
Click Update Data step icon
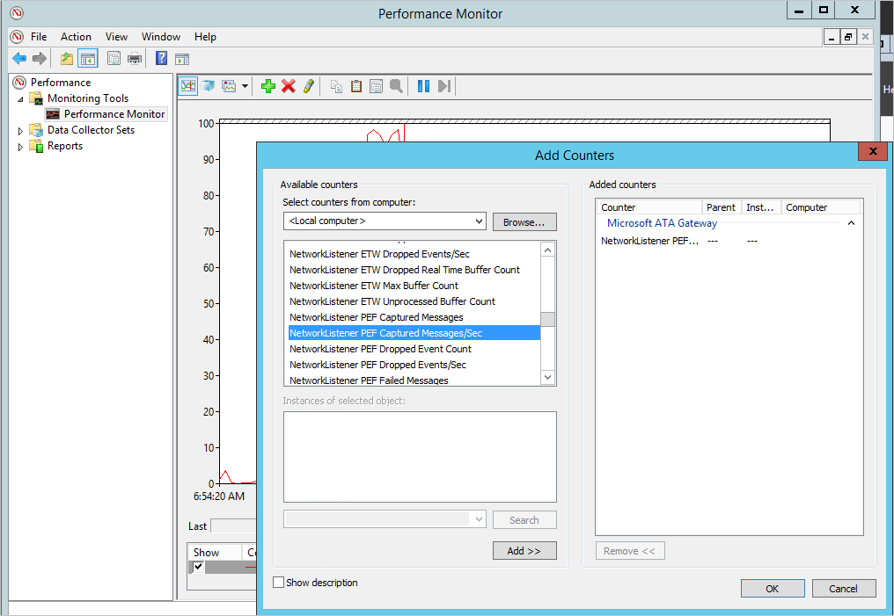pyautogui.click(x=444, y=86)
